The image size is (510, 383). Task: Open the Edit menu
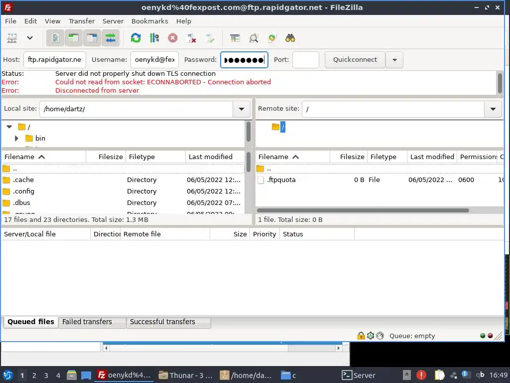click(30, 21)
